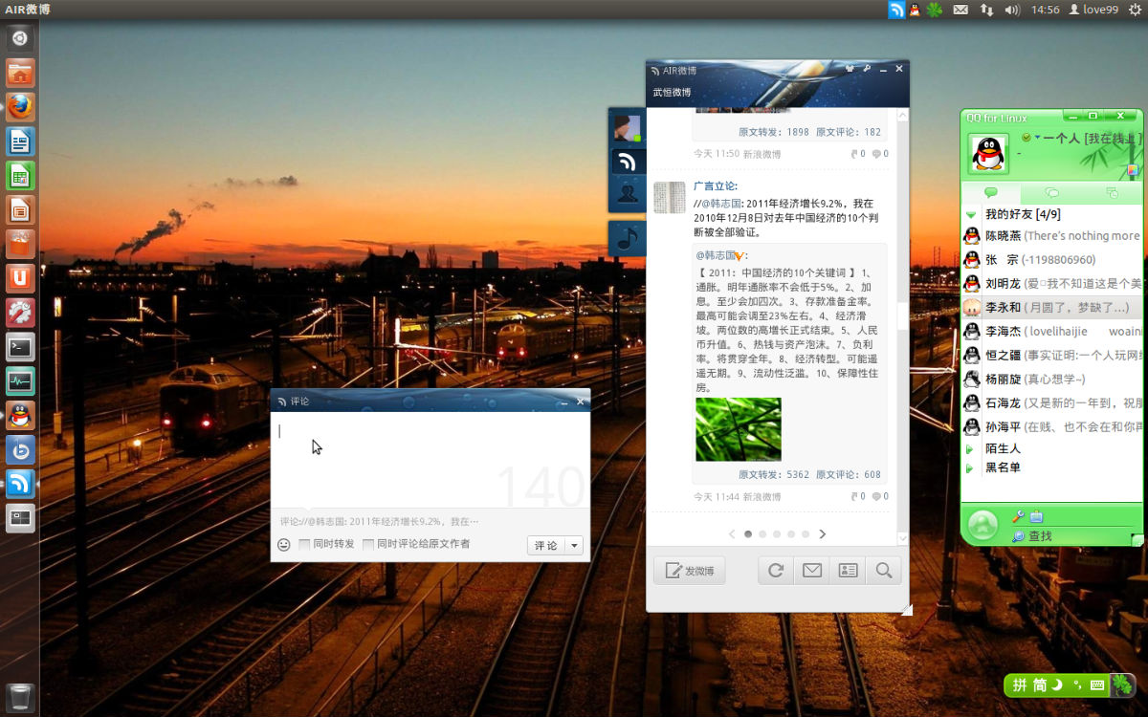Open Ubuntu Software Center launcher icon
Screen dimensions: 1148x717
click(x=21, y=244)
